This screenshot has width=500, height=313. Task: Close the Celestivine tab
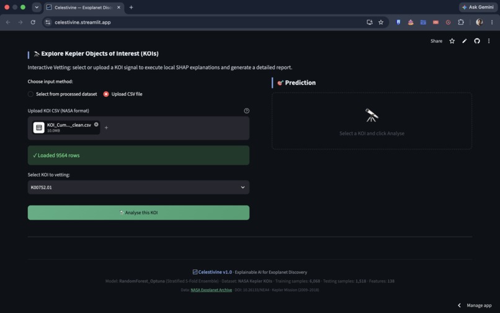(118, 7)
